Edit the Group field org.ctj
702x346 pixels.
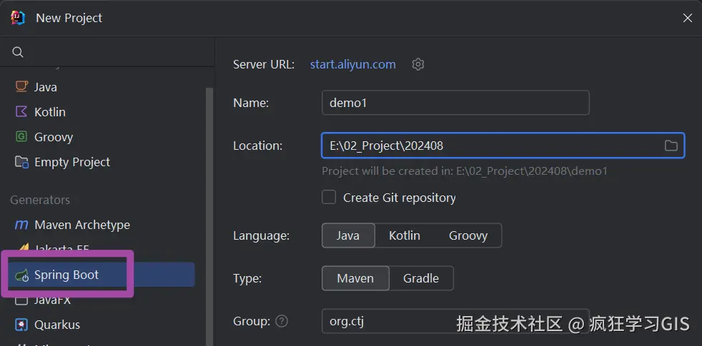[455, 321]
